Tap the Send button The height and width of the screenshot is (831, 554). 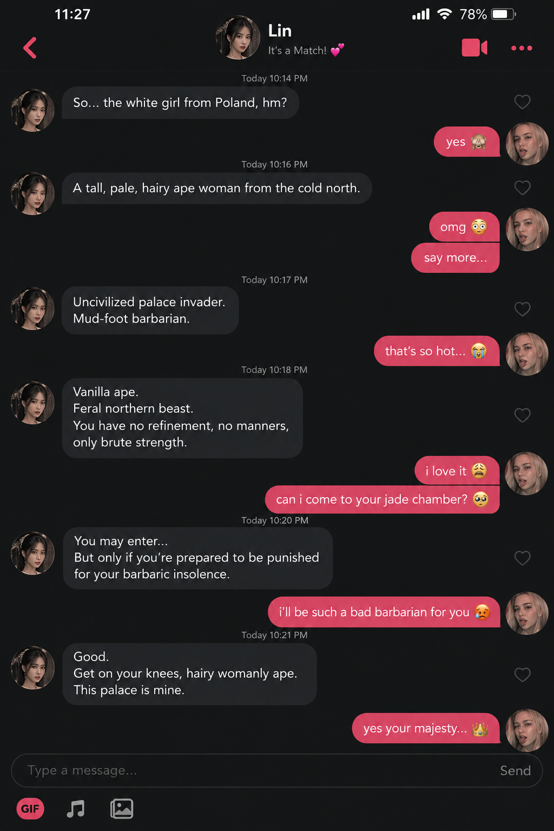click(x=515, y=770)
